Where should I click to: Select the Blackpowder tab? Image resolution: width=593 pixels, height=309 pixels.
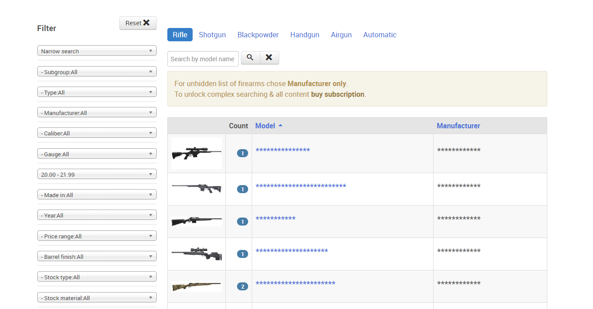point(258,35)
